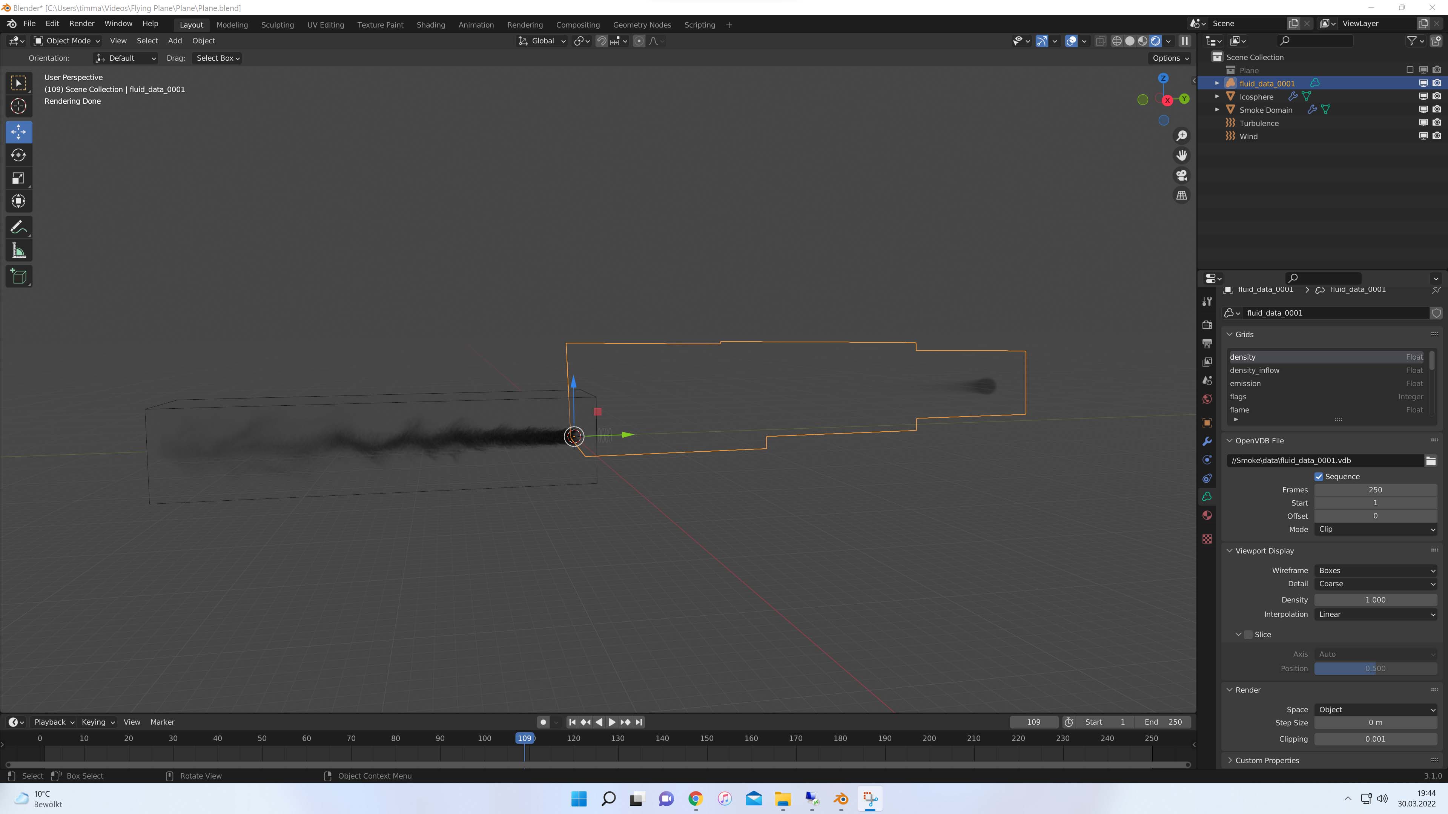This screenshot has height=814, width=1448.
Task: Select density_inflow grid row
Action: coord(1325,370)
